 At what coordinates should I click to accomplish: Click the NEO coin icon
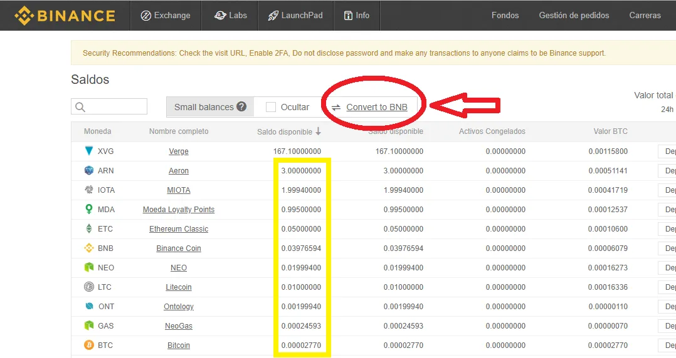click(89, 267)
